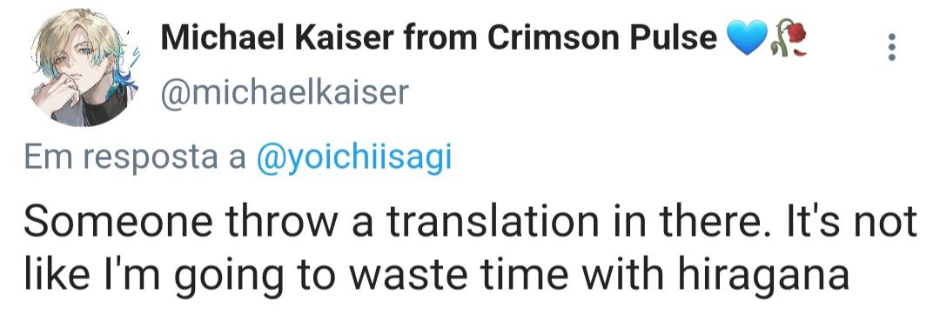This screenshot has height=321, width=940.
Task: Click Michael Kaiser's profile avatar
Action: pos(84,67)
